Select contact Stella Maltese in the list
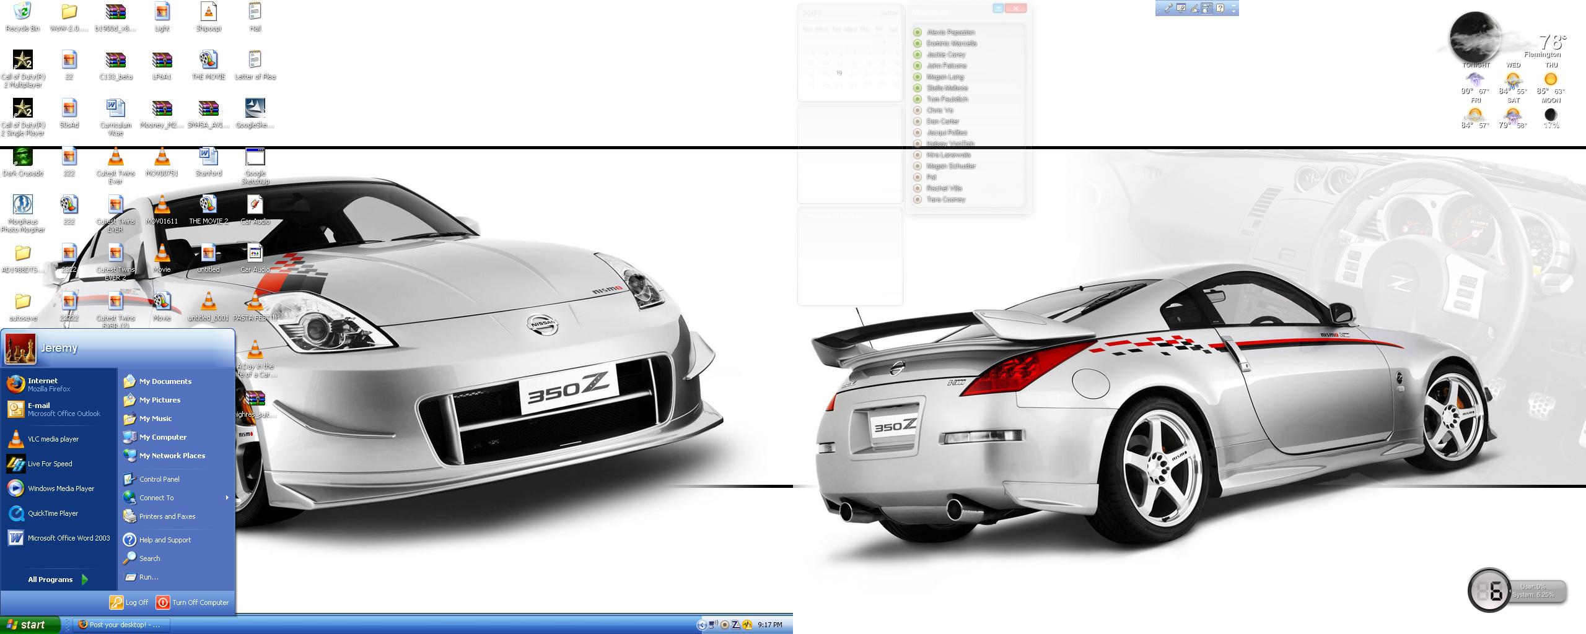Image resolution: width=1586 pixels, height=634 pixels. tap(947, 88)
